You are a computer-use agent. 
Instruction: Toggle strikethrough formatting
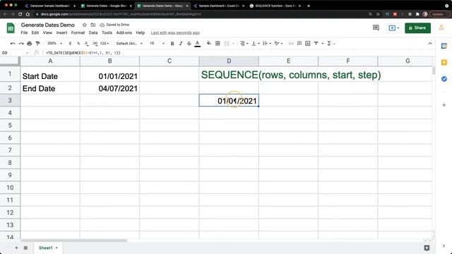[x=189, y=44]
